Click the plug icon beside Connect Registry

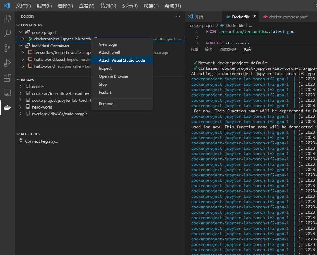pos(21,141)
